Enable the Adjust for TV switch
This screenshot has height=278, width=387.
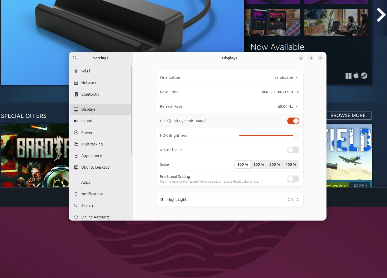point(293,150)
